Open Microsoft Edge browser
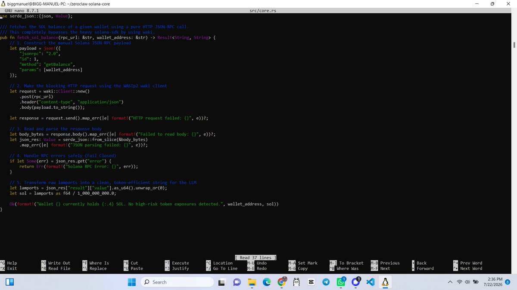This screenshot has width=517, height=290. (267, 282)
